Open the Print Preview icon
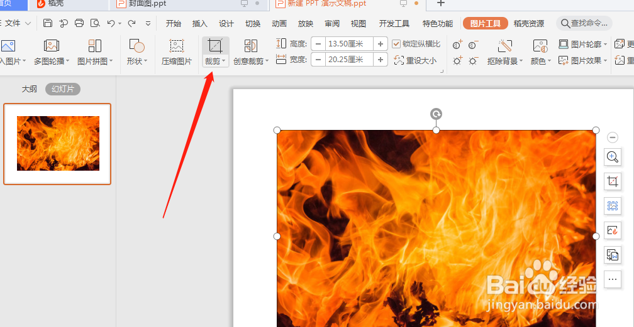This screenshot has width=634, height=327. [95, 23]
